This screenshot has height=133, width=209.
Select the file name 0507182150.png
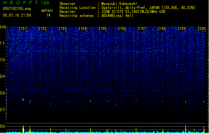17,9
